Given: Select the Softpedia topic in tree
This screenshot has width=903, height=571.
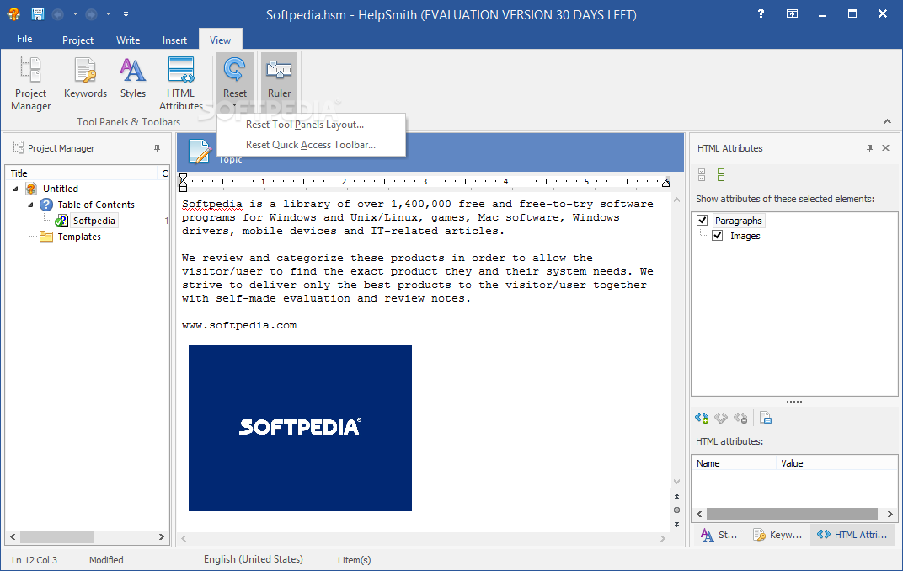Looking at the screenshot, I should 94,221.
